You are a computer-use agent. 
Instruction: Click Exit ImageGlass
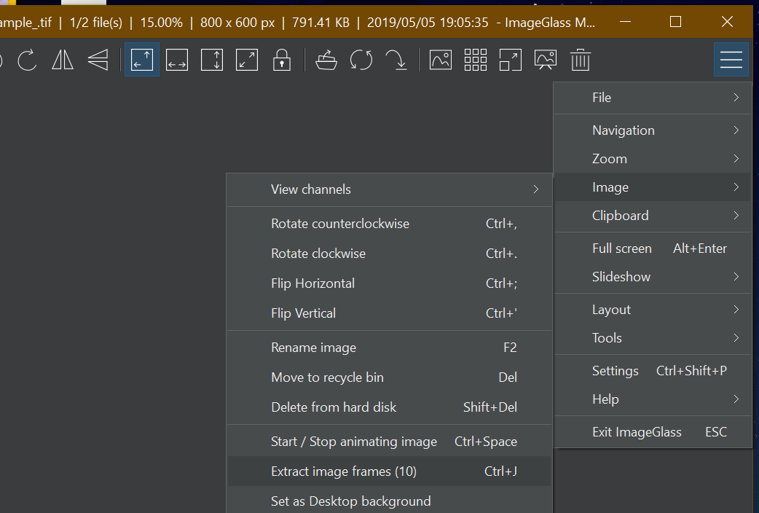tap(637, 431)
